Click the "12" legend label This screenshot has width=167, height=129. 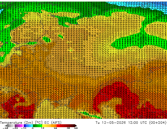[x=43, y=128]
